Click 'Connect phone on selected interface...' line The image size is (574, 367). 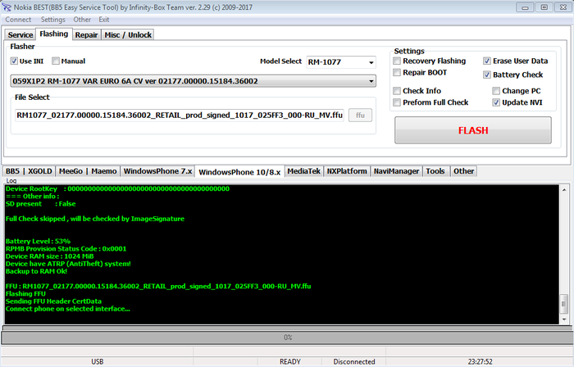pos(68,309)
